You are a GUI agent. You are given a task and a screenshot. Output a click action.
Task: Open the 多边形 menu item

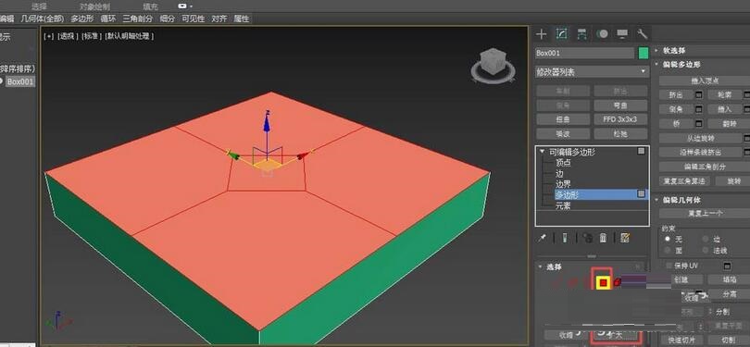81,19
